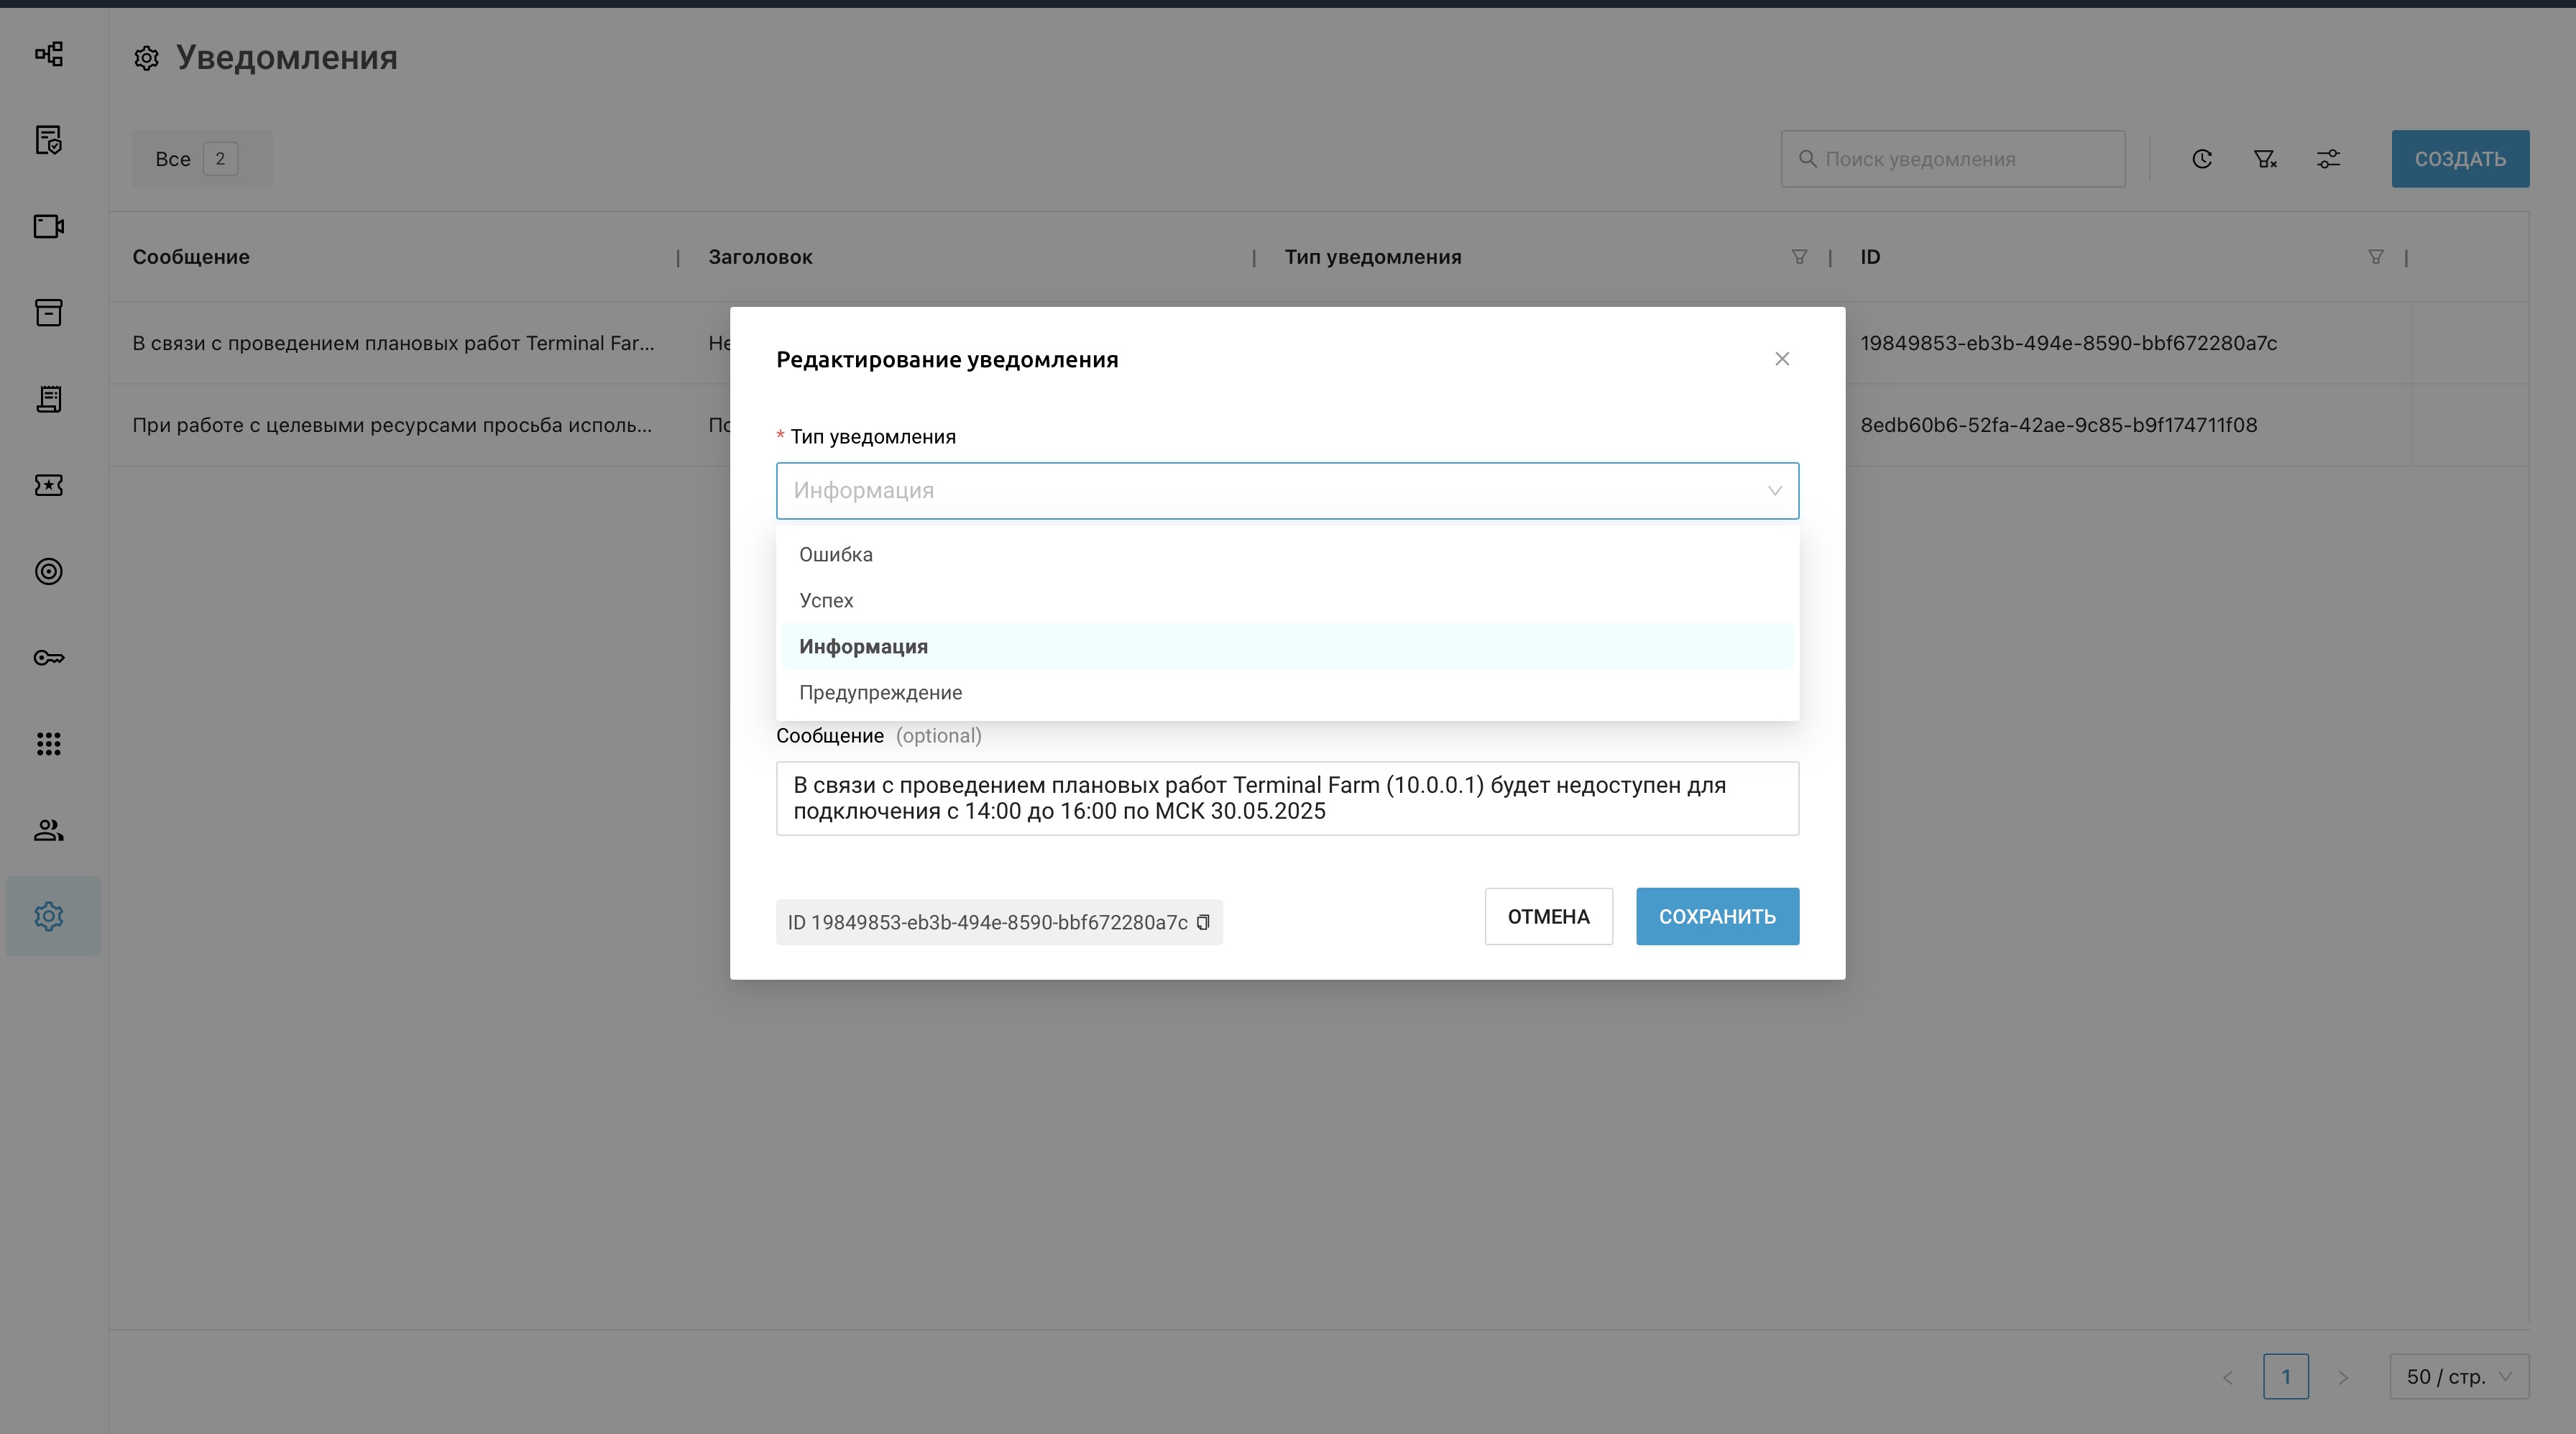
Task: Select the Ошибка option
Action: pos(836,555)
